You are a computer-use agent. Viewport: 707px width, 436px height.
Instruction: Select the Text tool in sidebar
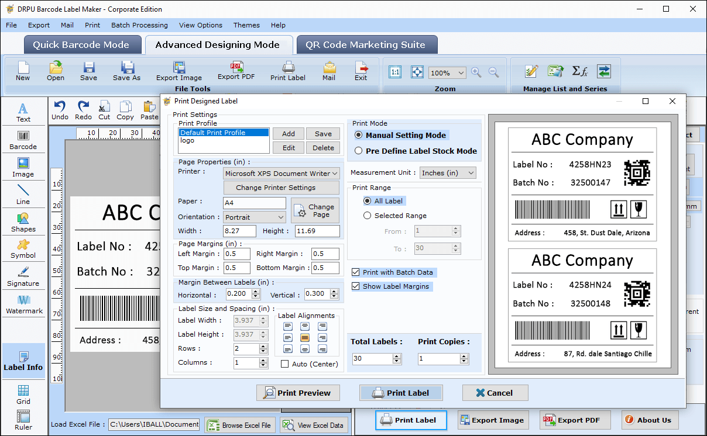click(x=23, y=112)
